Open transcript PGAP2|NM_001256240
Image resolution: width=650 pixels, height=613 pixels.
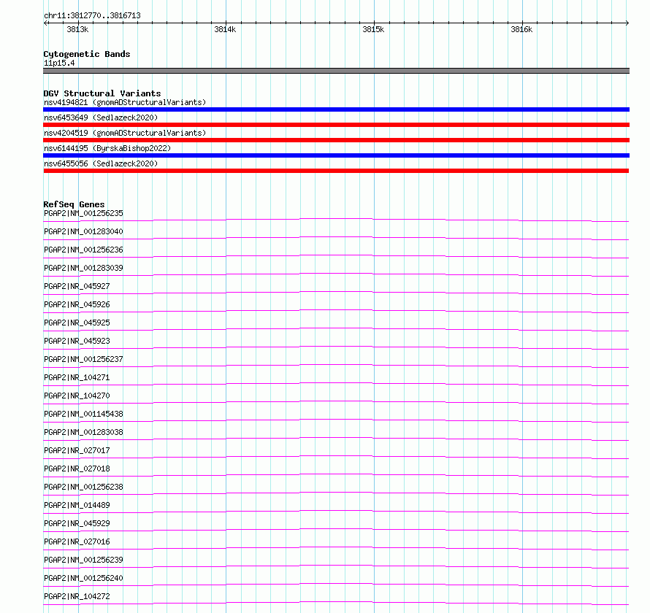coord(83,578)
